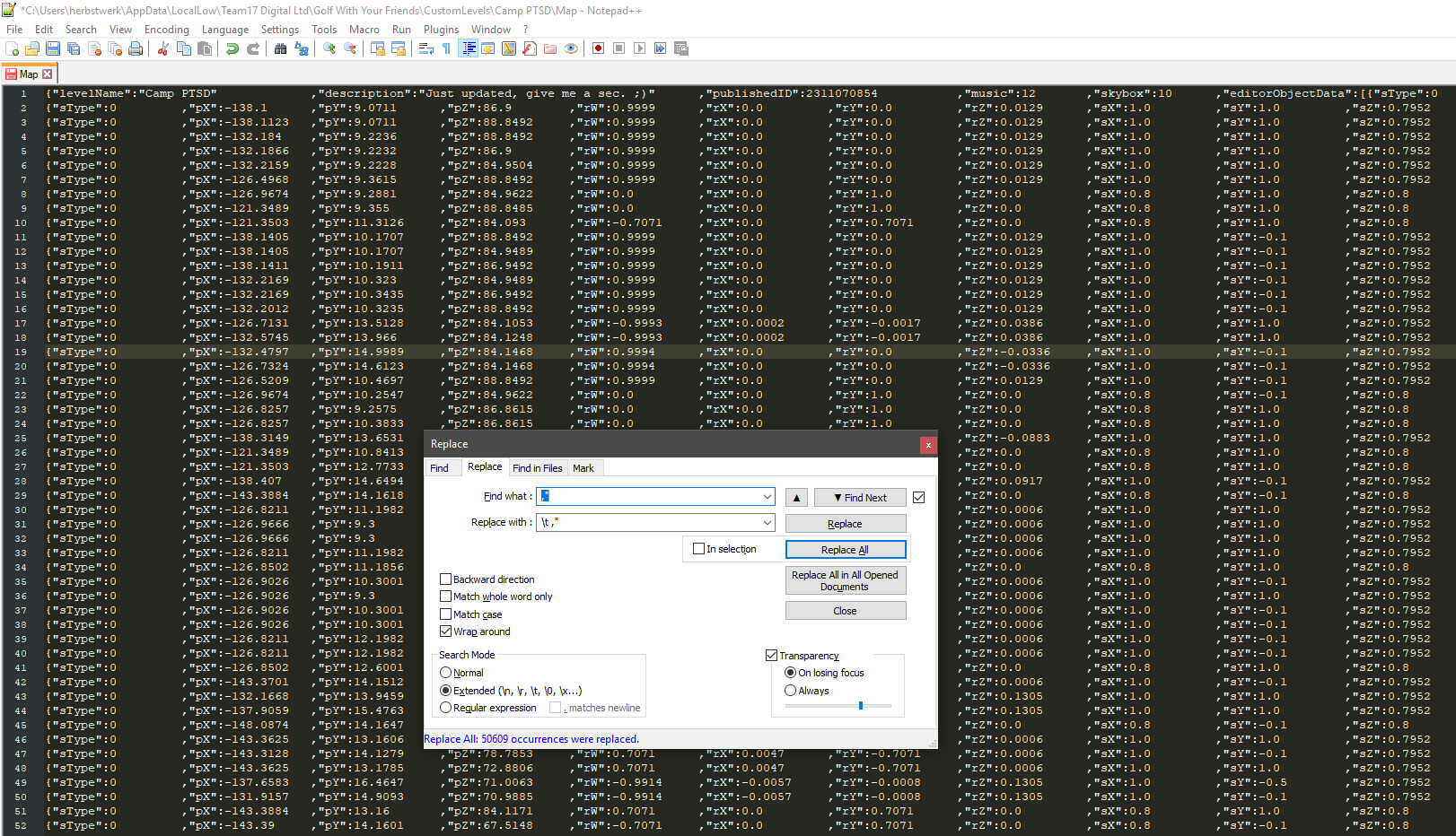Click the Save recorded macro icon
This screenshot has height=836, width=1456.
tap(681, 48)
